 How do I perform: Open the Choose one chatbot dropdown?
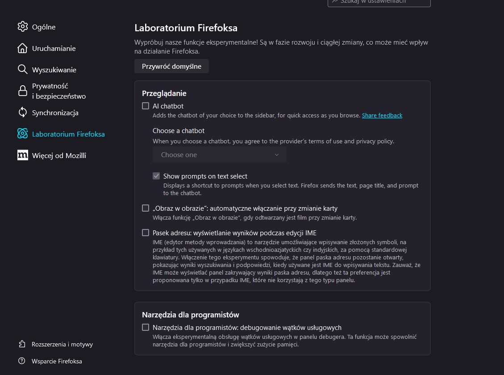(x=220, y=155)
